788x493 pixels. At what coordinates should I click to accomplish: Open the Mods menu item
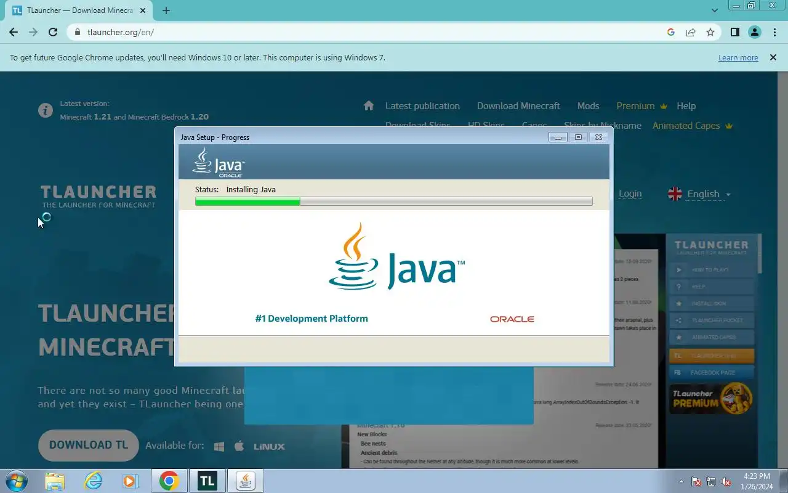click(x=588, y=106)
